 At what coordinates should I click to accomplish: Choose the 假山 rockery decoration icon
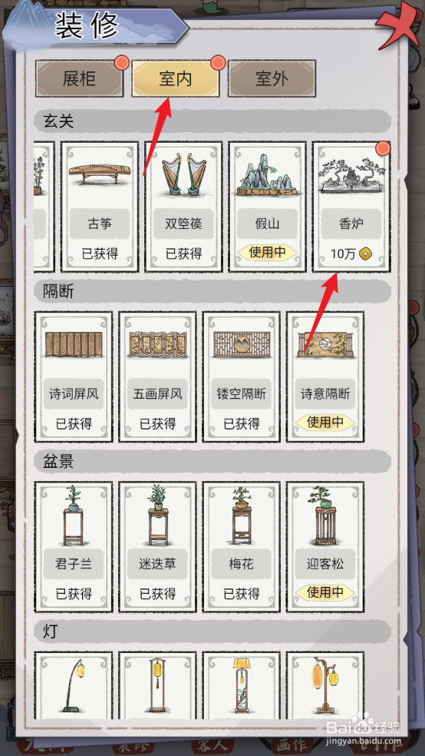(x=267, y=174)
